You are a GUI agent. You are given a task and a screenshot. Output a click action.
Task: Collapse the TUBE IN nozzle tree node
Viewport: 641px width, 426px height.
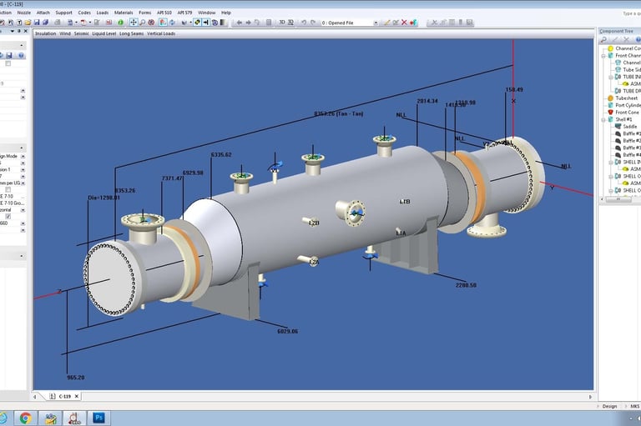click(x=611, y=77)
